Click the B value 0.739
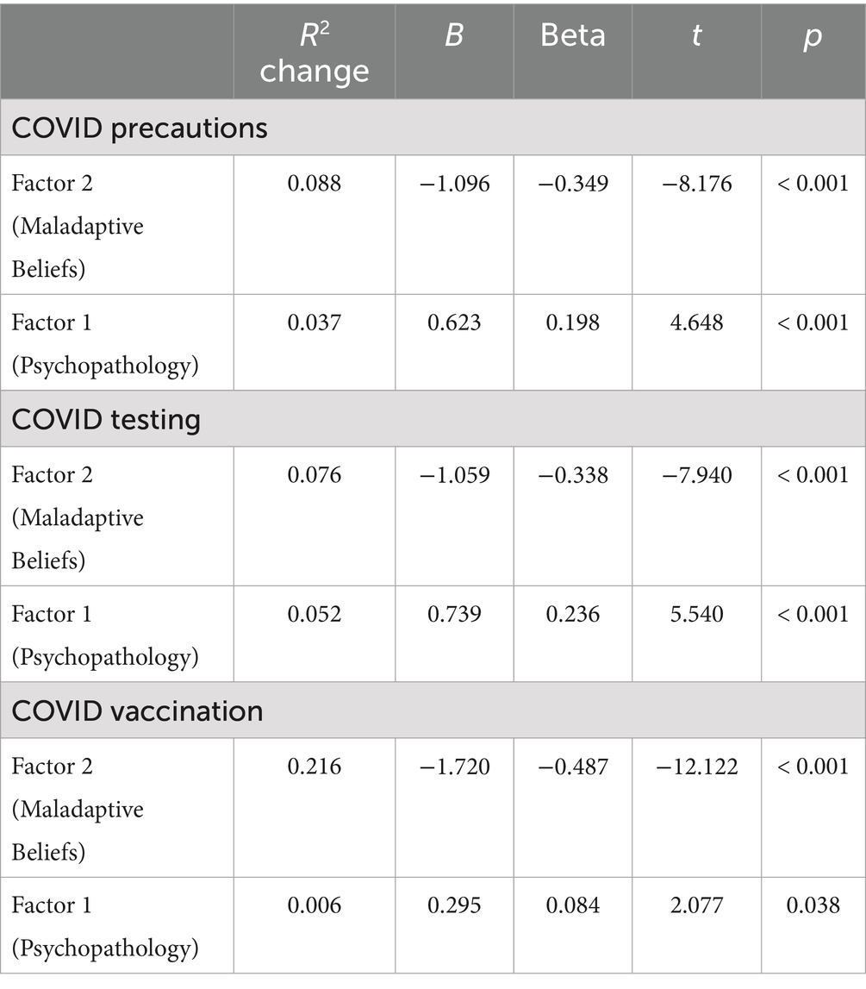This screenshot has height=989, width=866. (x=454, y=614)
